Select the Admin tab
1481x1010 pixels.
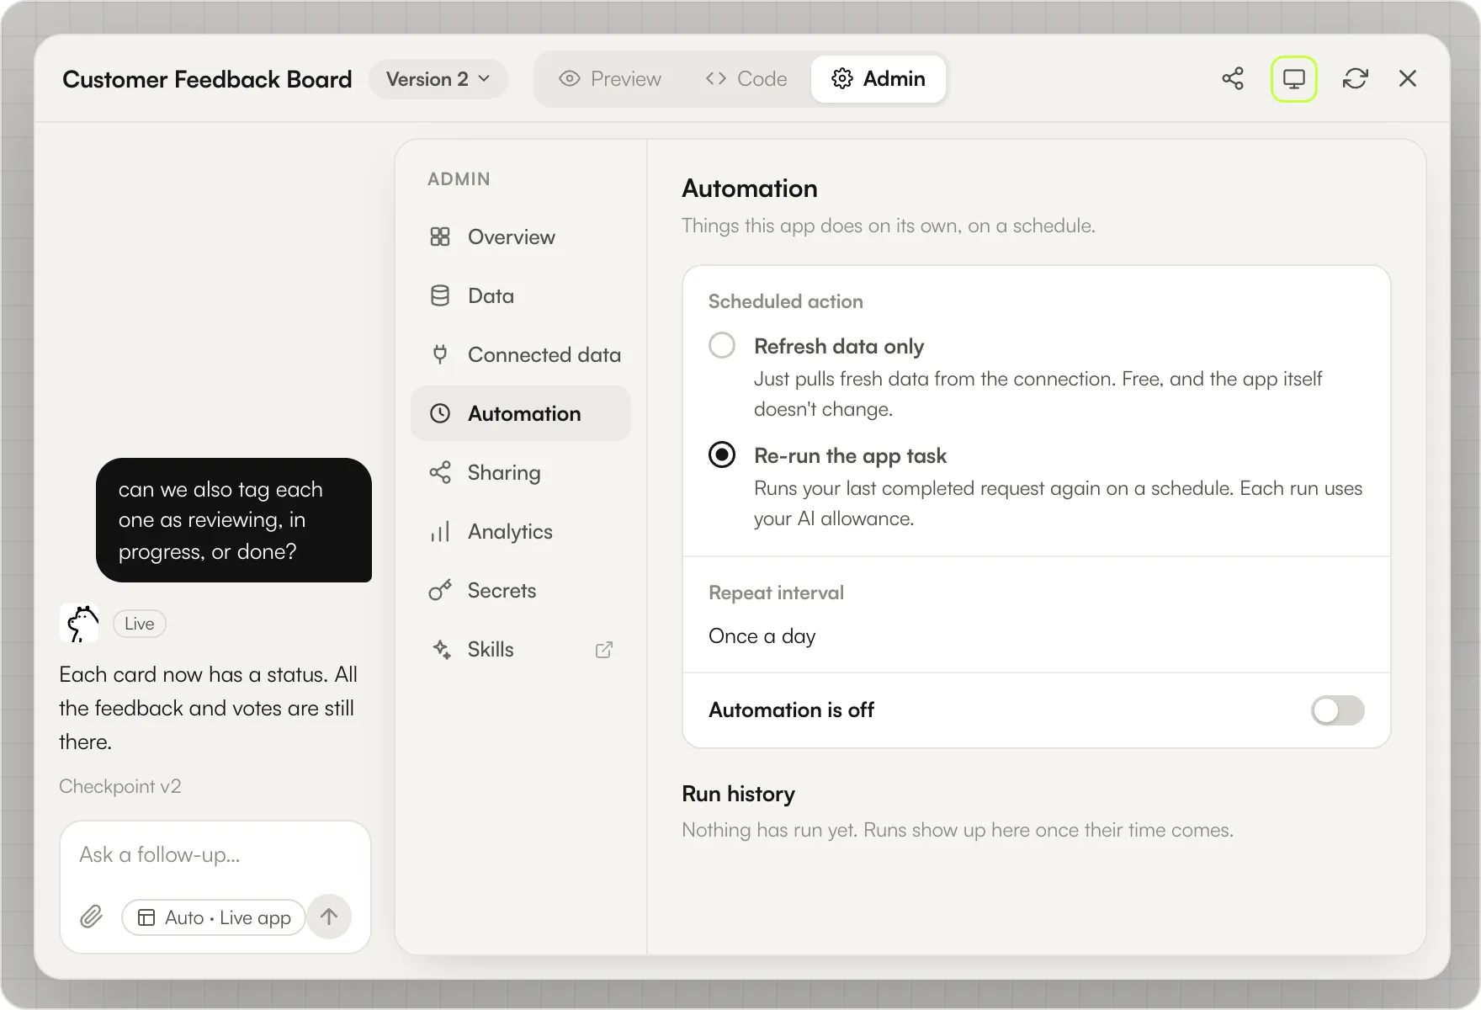[879, 79]
